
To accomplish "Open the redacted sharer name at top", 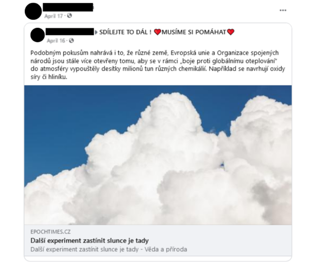I will (68, 7).
